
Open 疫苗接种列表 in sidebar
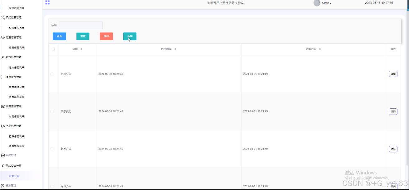coord(17,87)
